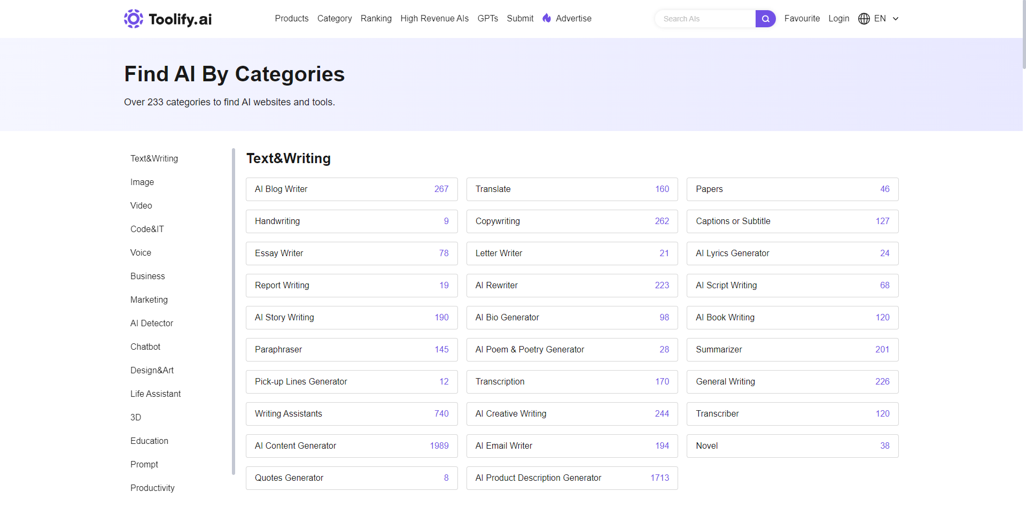This screenshot has height=507, width=1026.
Task: Open the Favourite link
Action: pyautogui.click(x=802, y=18)
